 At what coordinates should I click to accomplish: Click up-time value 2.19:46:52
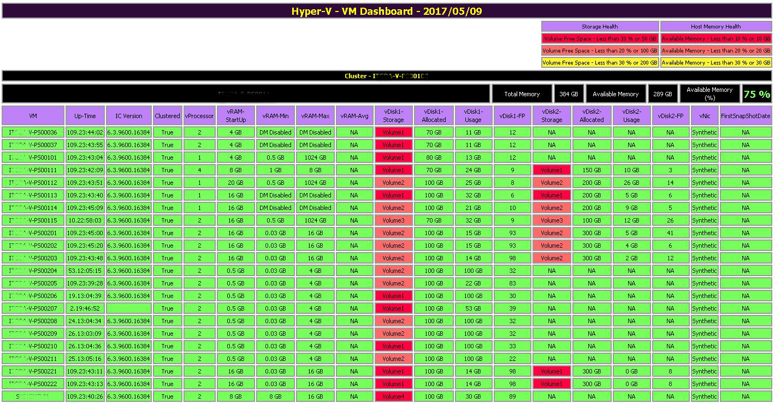pyautogui.click(x=85, y=308)
